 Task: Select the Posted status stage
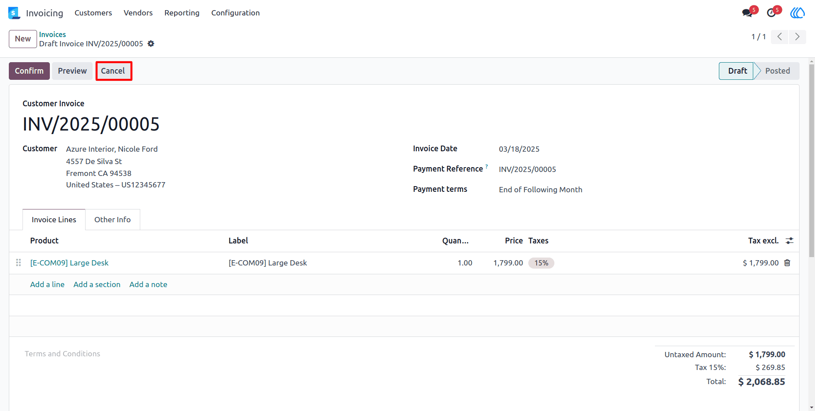778,71
